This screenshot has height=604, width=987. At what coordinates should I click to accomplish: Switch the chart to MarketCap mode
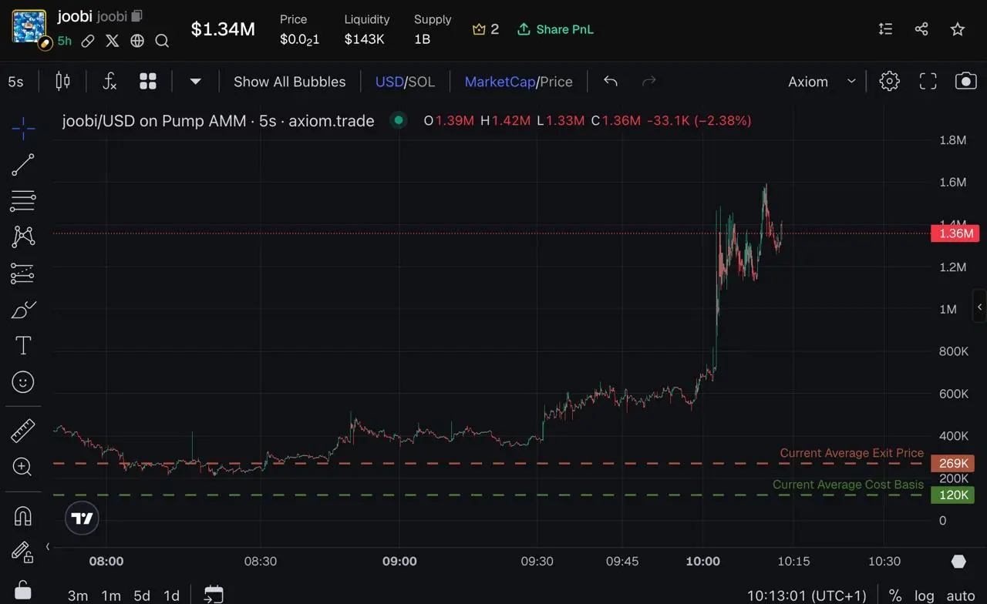500,82
